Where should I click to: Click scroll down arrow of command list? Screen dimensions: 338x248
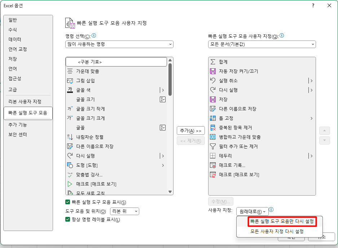[170, 192]
